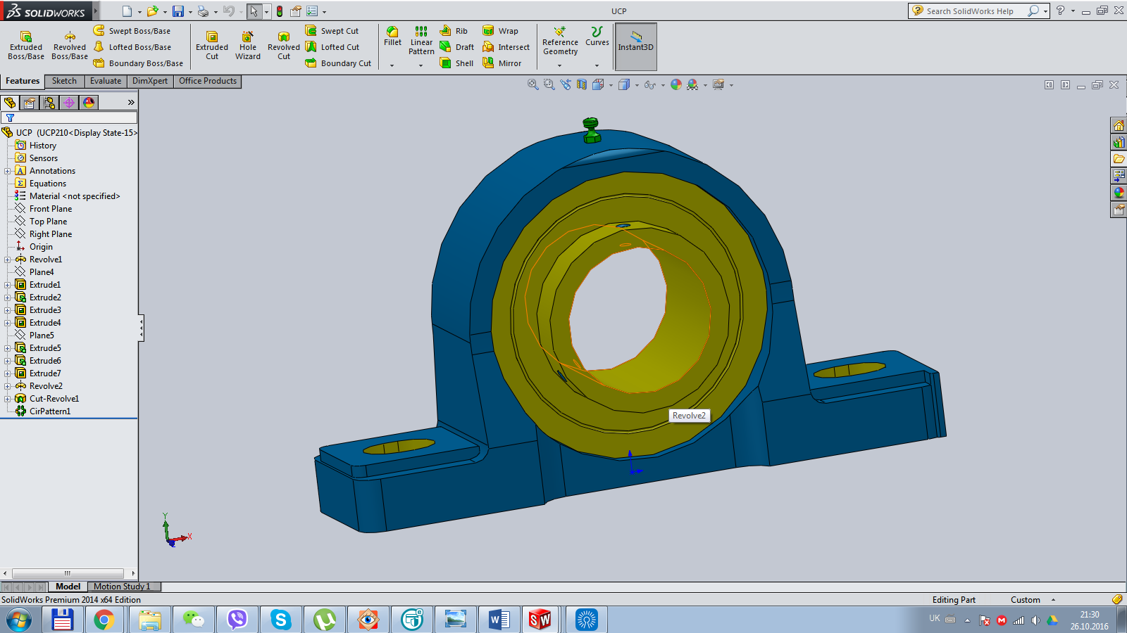Open the Fillet dropdown arrow
1127x633 pixels.
point(392,65)
